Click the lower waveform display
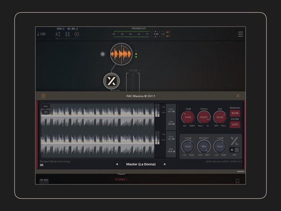This screenshot has width=281, height=211. pyautogui.click(x=98, y=144)
